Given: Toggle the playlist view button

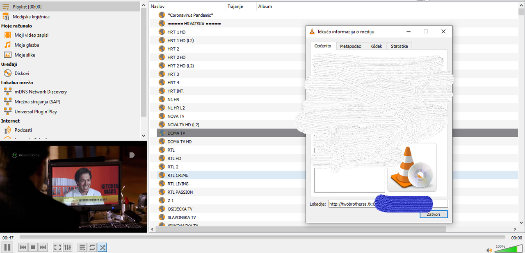Looking at the screenshot, I should point(82,247).
